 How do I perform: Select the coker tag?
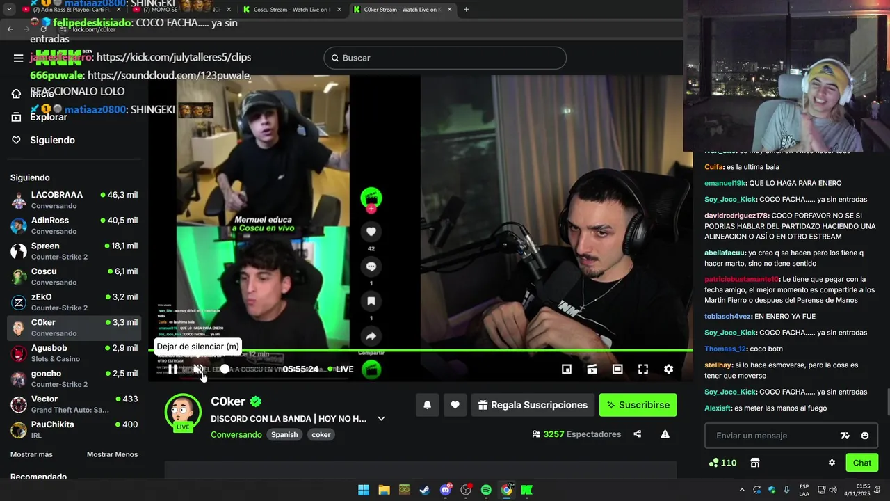[321, 434]
